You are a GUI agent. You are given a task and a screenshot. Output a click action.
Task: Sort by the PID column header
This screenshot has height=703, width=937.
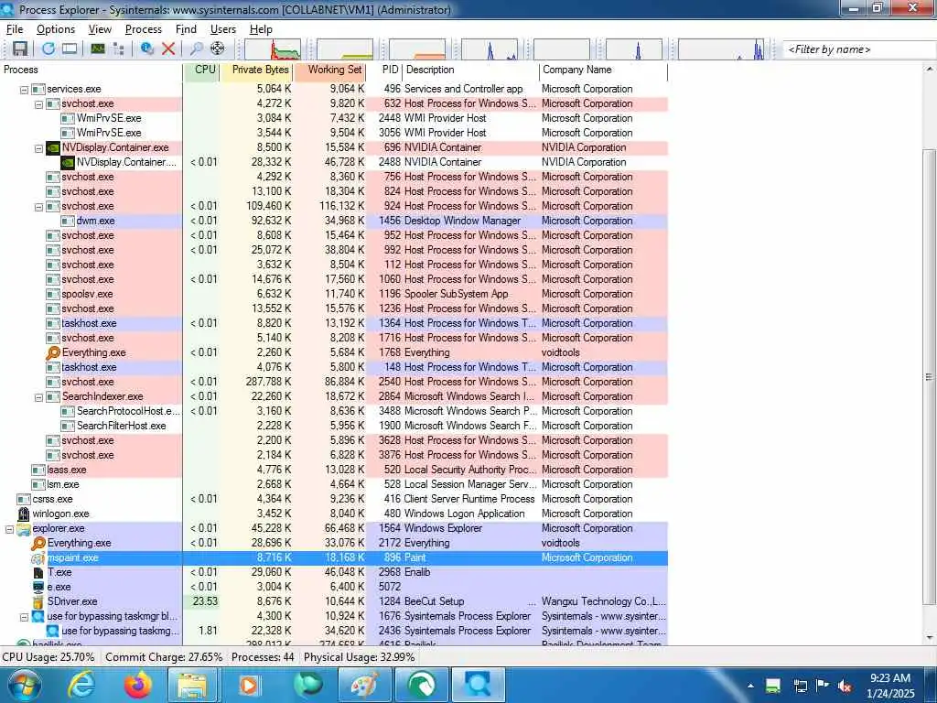pyautogui.click(x=384, y=70)
